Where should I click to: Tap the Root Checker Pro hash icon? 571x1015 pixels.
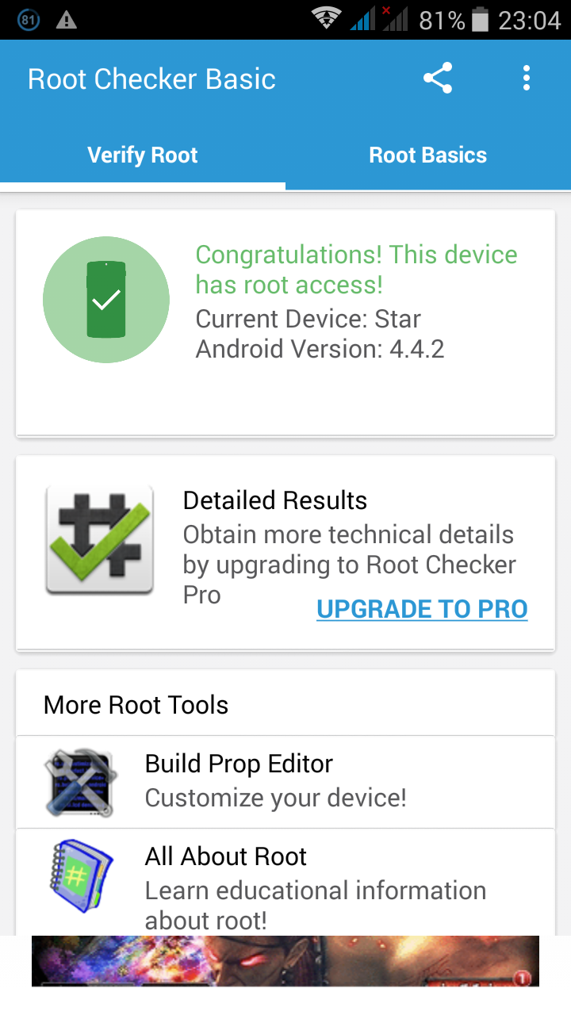point(99,540)
